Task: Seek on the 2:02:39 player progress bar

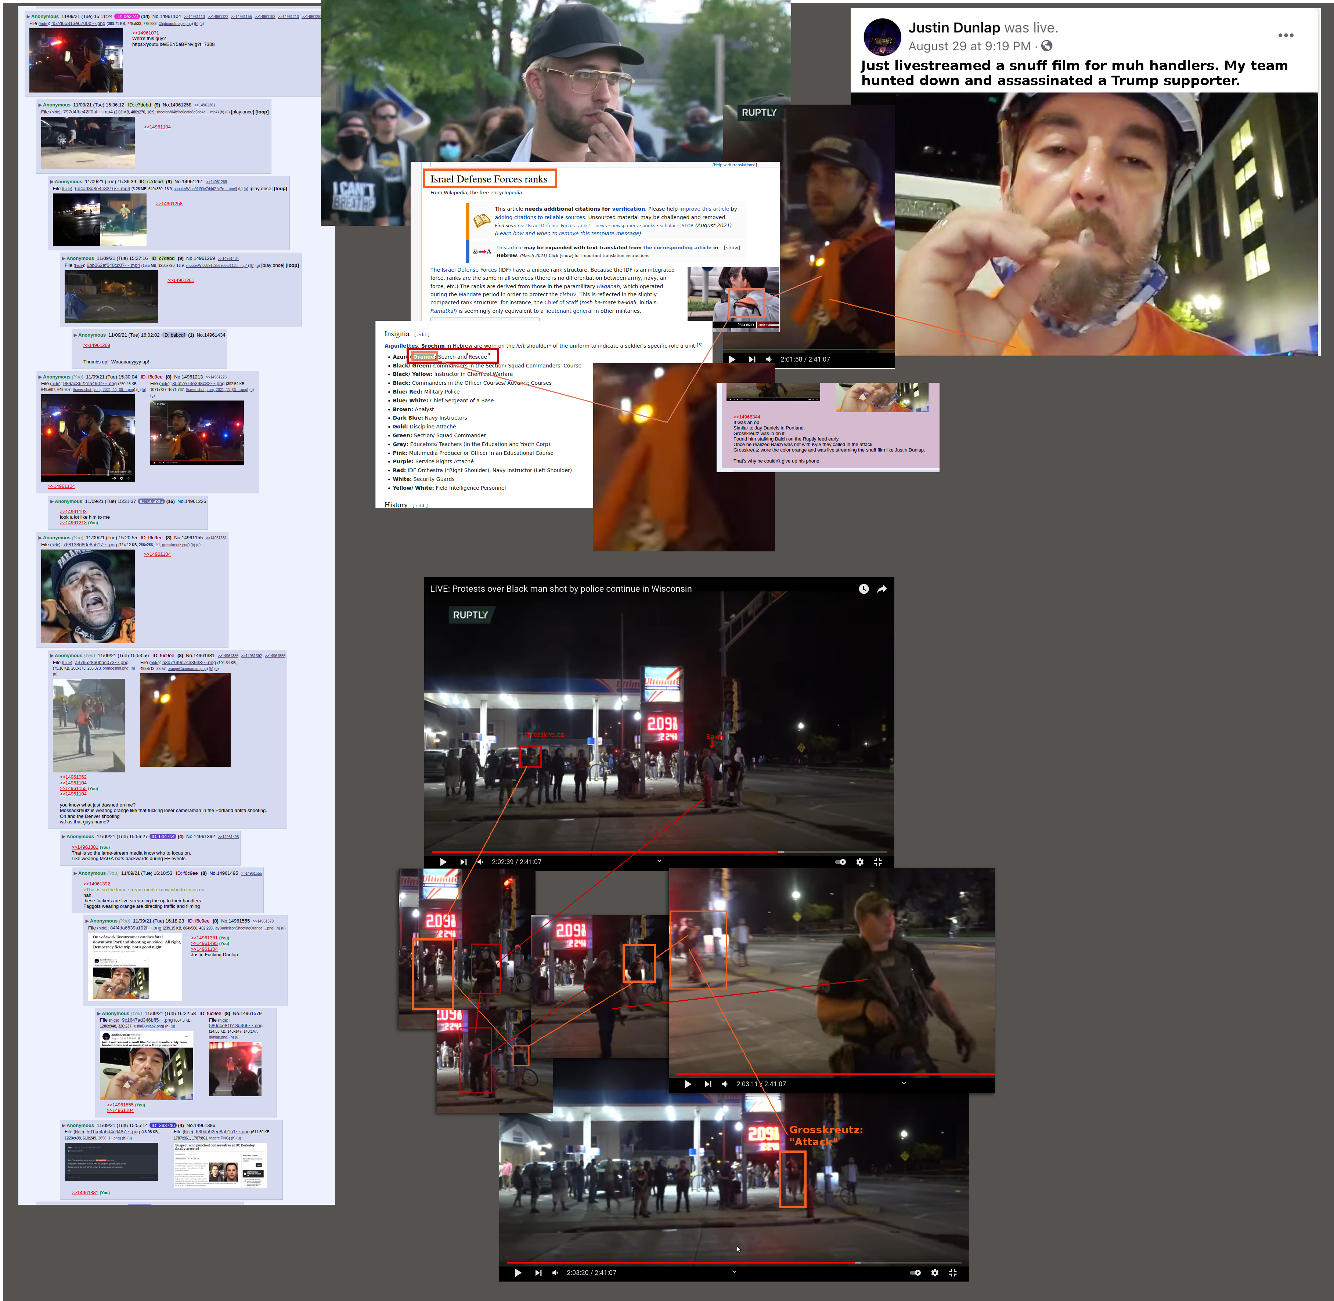Action: pos(659,852)
